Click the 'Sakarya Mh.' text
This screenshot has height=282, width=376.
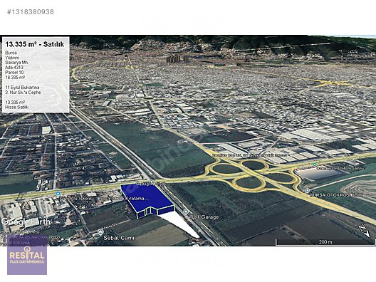16,63
